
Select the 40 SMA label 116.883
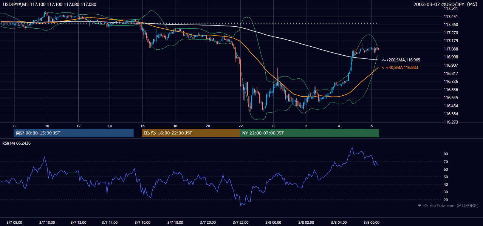[x=400, y=67]
